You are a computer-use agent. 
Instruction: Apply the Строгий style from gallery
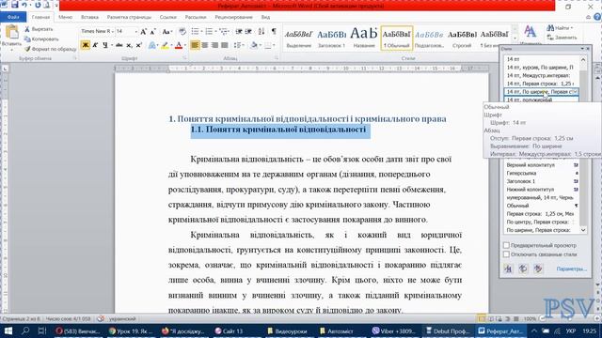pos(462,38)
